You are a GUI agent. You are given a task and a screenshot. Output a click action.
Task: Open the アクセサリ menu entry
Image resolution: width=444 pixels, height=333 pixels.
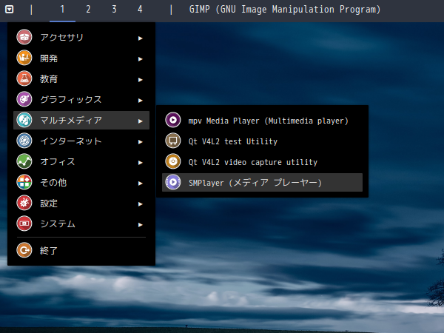(x=81, y=37)
